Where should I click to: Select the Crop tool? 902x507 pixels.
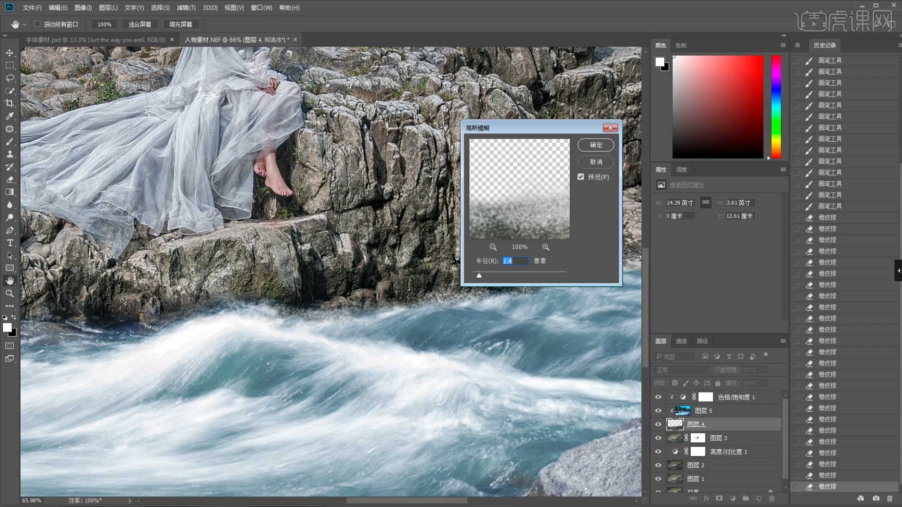point(9,103)
